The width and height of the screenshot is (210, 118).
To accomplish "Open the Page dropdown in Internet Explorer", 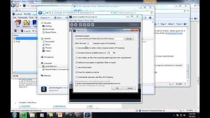I will 163,24.
